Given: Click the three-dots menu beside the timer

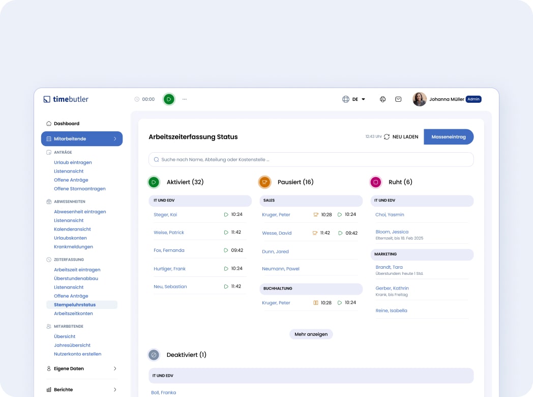Looking at the screenshot, I should point(185,99).
